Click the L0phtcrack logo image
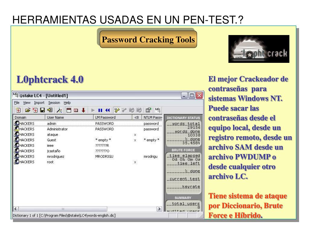The height and width of the screenshot is (232, 309). click(259, 49)
